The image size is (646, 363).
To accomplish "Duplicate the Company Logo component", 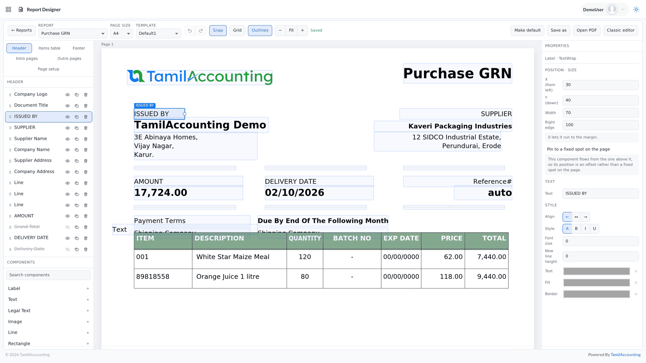I will 77,95.
